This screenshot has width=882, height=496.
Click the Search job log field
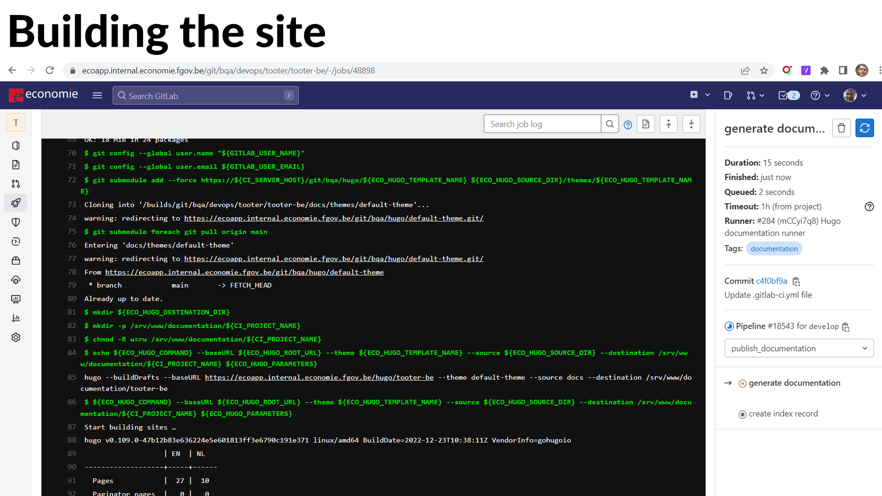[542, 124]
